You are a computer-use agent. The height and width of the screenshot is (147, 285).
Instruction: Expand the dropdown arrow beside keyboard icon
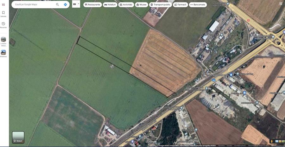(x=79, y=4)
